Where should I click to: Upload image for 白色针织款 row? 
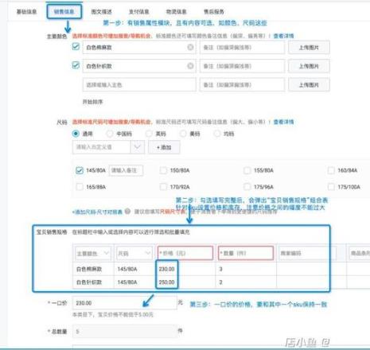pos(309,66)
